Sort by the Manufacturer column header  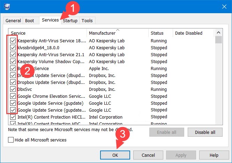[118, 33]
